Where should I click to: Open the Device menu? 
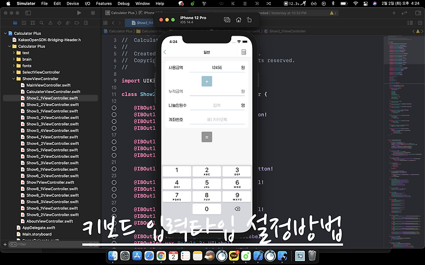pyautogui.click(x=73, y=3)
